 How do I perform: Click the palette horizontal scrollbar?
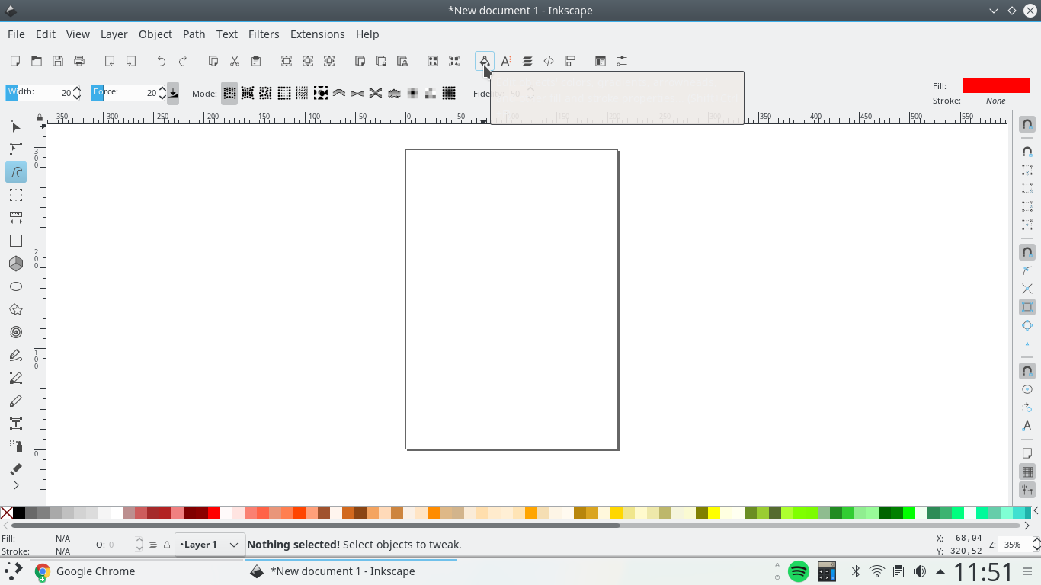pos(316,525)
